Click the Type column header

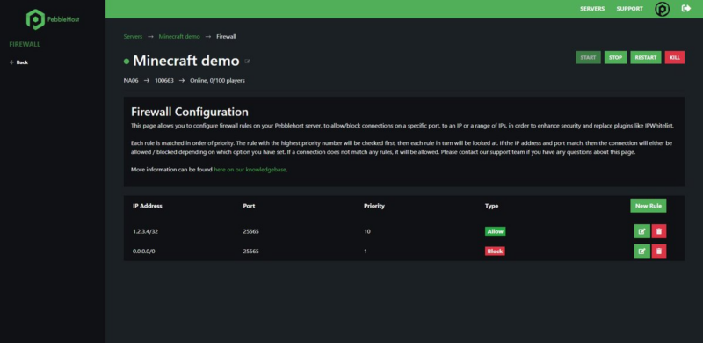491,206
